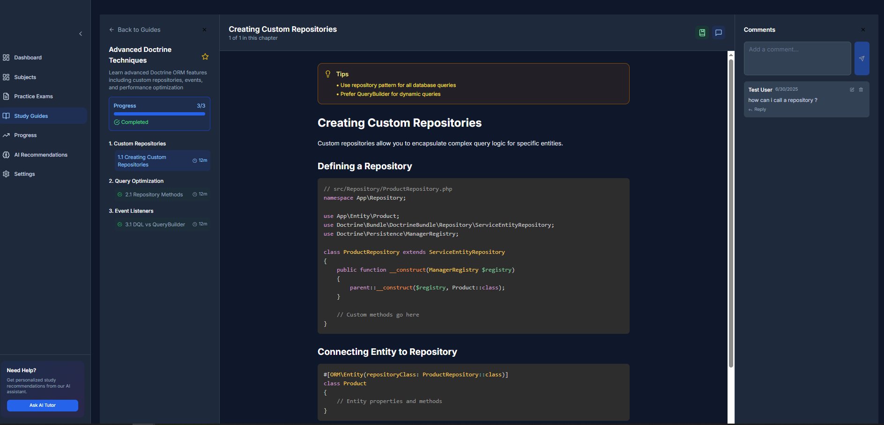Image resolution: width=884 pixels, height=425 pixels.
Task: Select Study Guides in the sidebar
Action: click(x=43, y=116)
